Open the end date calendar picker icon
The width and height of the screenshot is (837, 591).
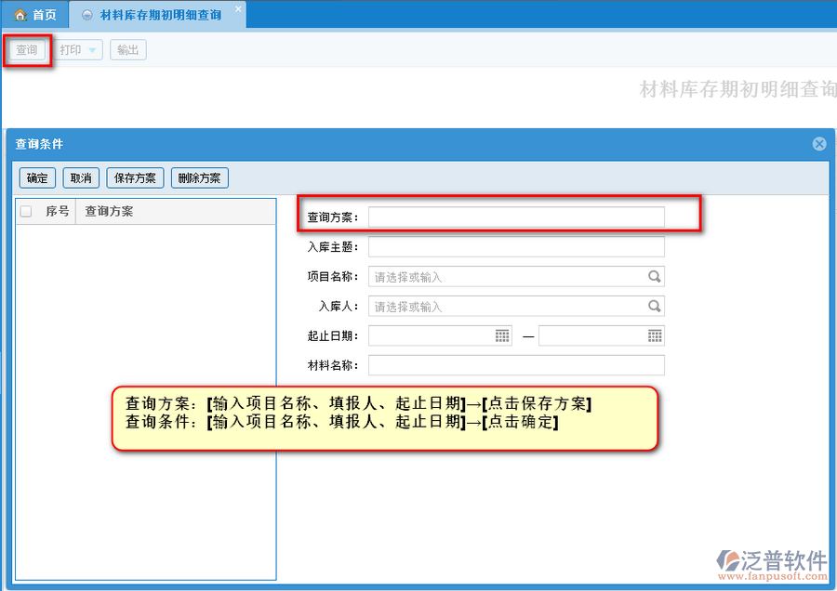coord(655,335)
